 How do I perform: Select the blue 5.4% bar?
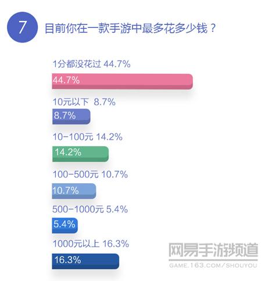pos(65,225)
